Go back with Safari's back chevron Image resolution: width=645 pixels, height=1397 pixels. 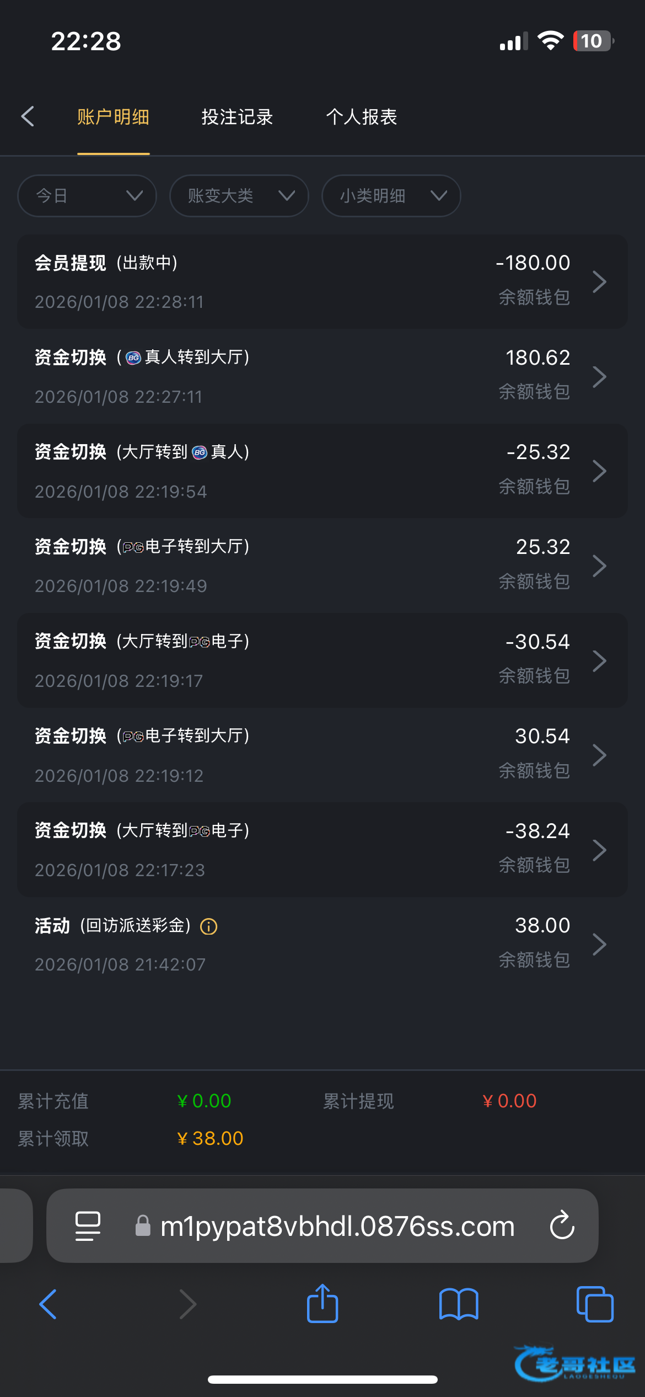pos(49,1304)
